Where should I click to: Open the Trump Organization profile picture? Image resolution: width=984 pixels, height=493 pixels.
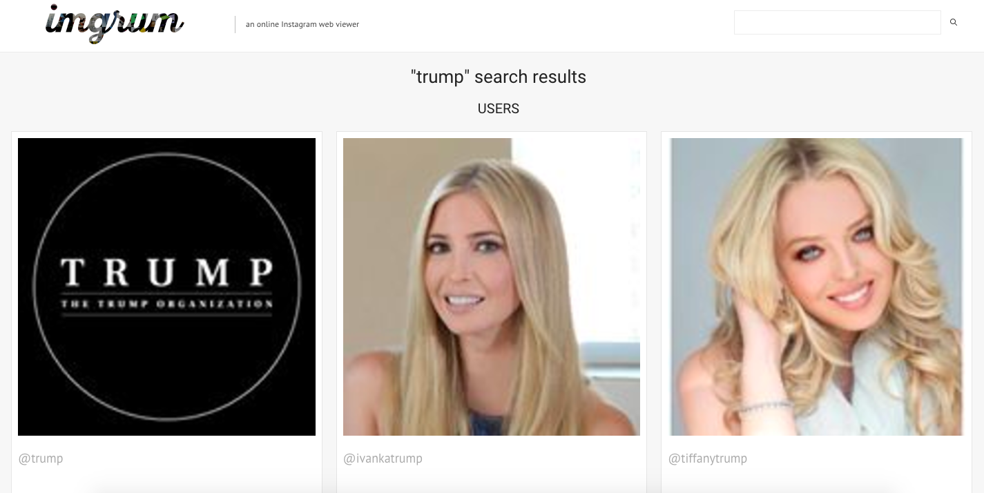pyautogui.click(x=166, y=287)
